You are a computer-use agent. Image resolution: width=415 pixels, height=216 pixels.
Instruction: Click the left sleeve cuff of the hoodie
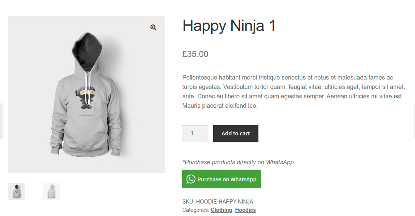point(56,150)
